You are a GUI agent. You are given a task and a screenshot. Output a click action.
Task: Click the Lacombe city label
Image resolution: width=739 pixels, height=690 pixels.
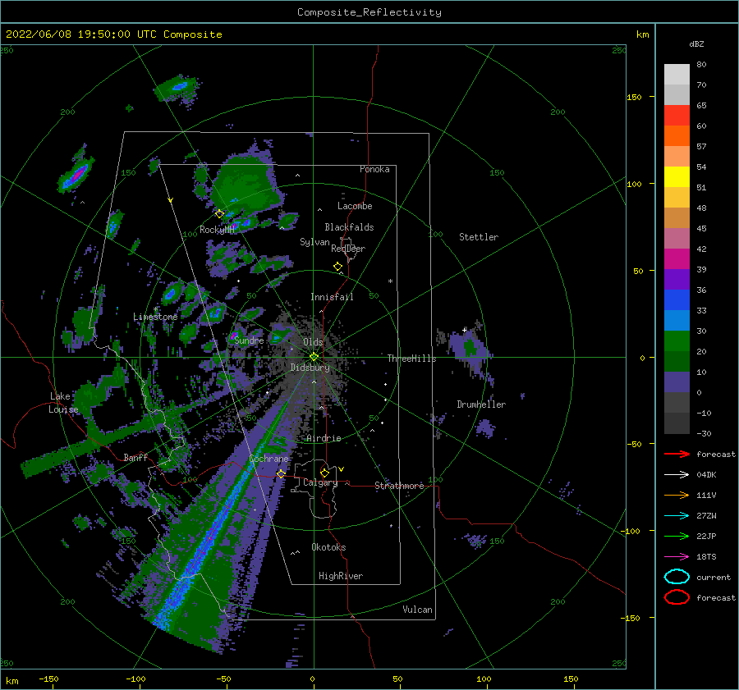pos(355,206)
